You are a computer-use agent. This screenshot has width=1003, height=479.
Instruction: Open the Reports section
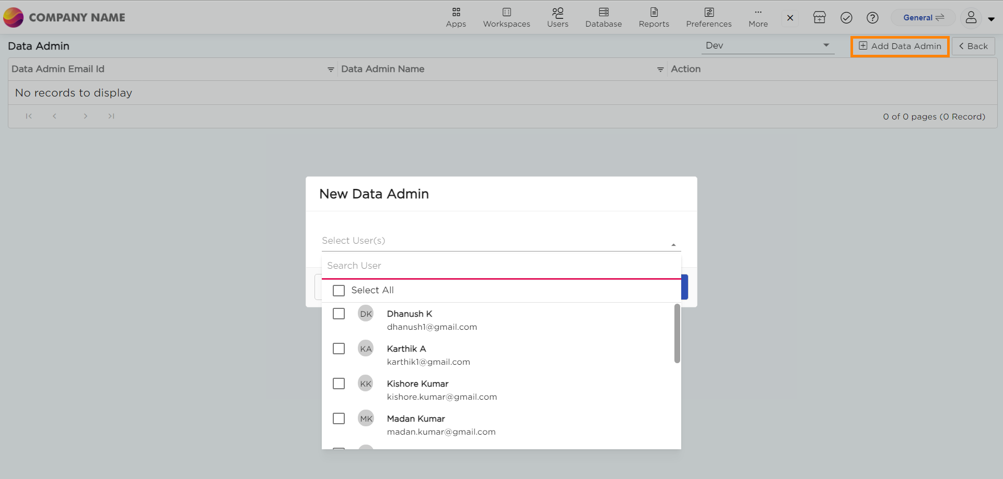[654, 17]
